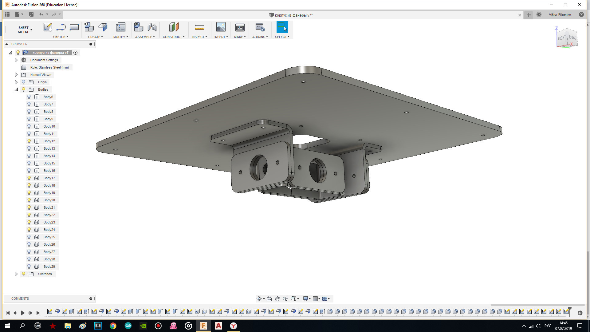Toggle visibility bulb of Body6

click(29, 97)
